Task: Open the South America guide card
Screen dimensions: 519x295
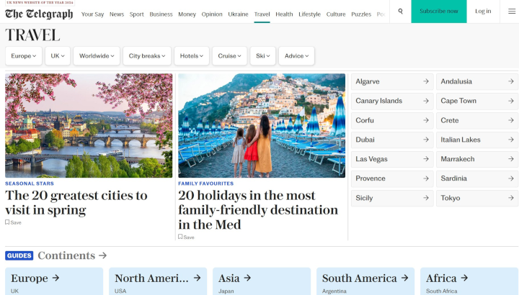Action: click(x=365, y=281)
